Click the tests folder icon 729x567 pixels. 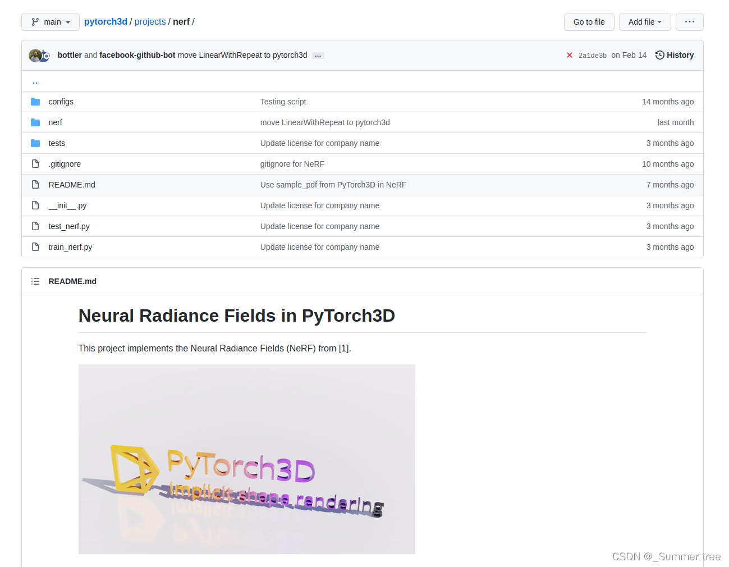pyautogui.click(x=35, y=143)
